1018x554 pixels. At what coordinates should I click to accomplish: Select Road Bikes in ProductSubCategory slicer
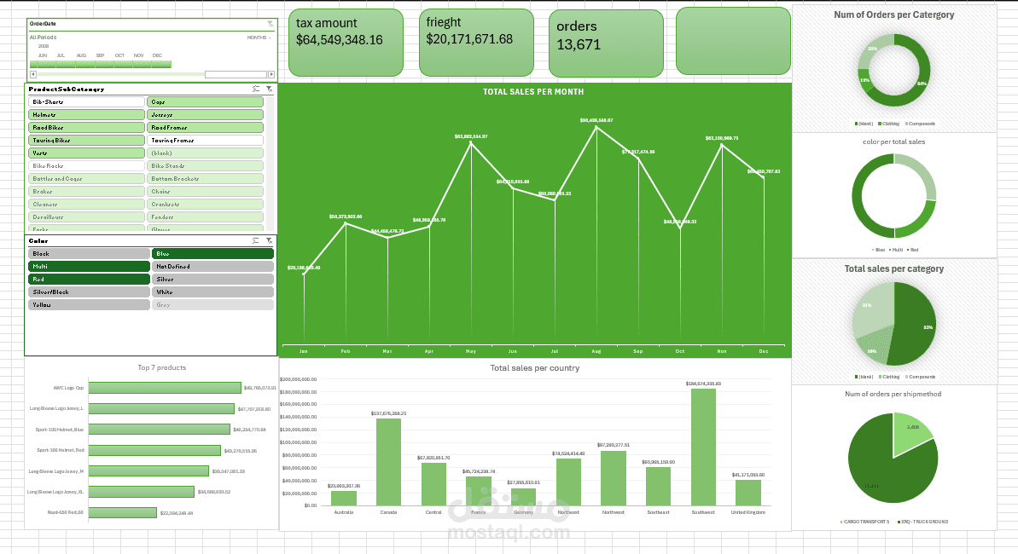[85, 127]
